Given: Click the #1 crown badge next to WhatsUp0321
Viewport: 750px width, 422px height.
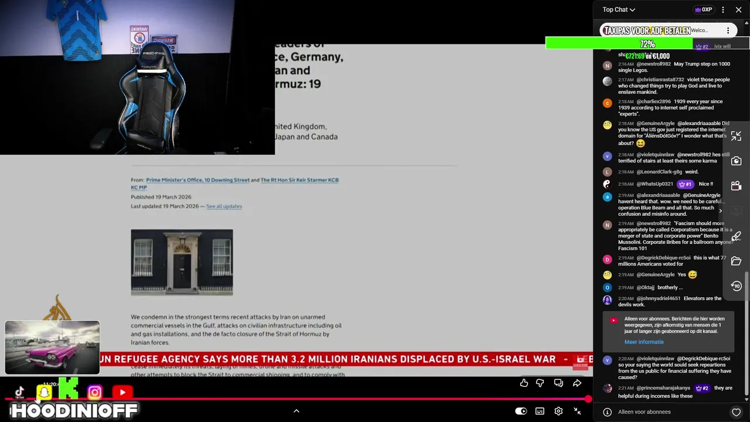Looking at the screenshot, I should 685,184.
